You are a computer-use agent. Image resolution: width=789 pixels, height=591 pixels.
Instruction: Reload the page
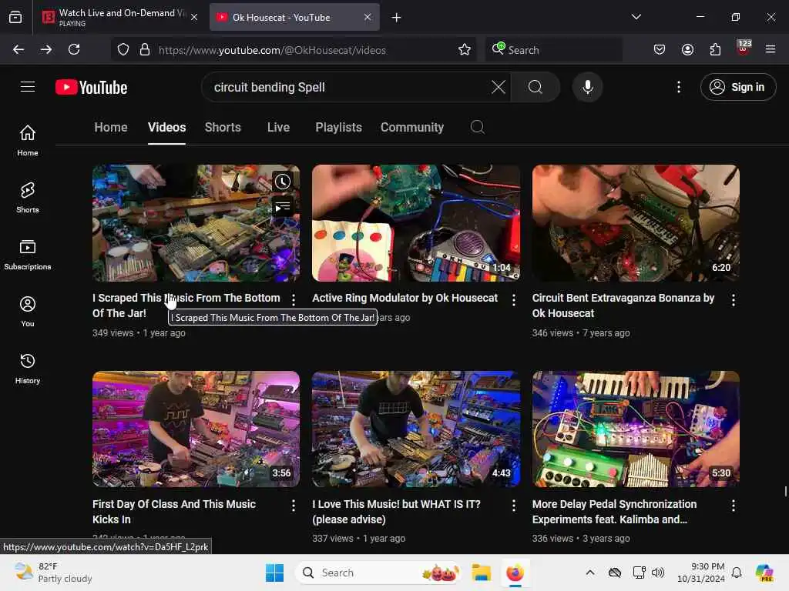(74, 49)
